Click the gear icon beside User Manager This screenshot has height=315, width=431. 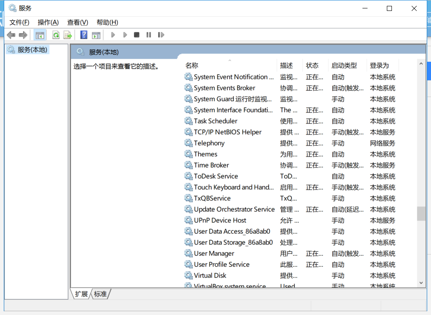pyautogui.click(x=188, y=253)
